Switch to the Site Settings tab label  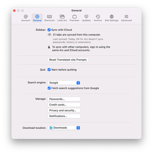[x=112, y=20]
